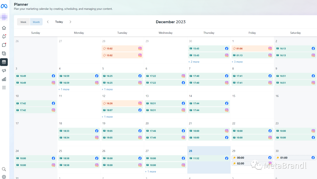Go to next month arrow

click(x=70, y=22)
